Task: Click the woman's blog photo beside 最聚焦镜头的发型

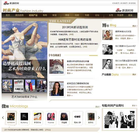Action: [107, 35]
